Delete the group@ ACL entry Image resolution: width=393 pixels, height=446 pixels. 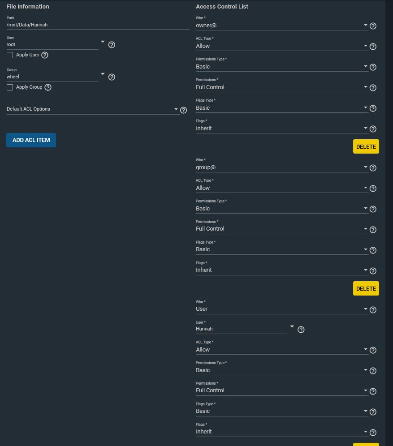pyautogui.click(x=366, y=288)
